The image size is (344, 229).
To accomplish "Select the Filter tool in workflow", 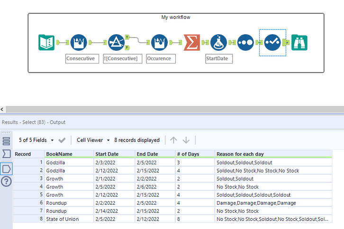I will pyautogui.click(x=116, y=43).
